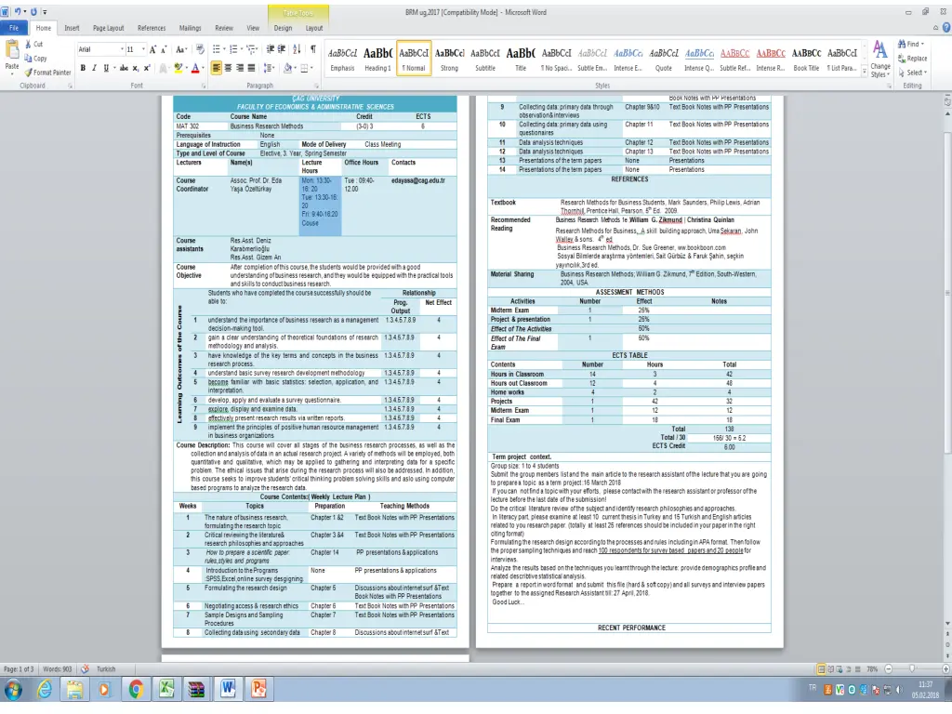
Task: Click the zoom in plus button
Action: tap(945, 669)
